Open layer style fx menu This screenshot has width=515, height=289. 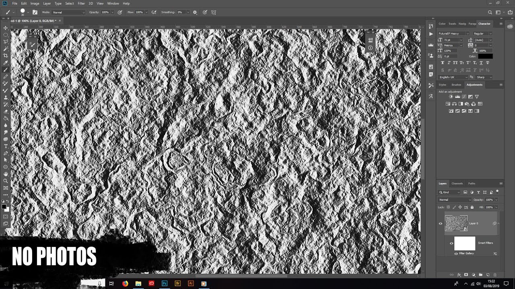(x=459, y=275)
